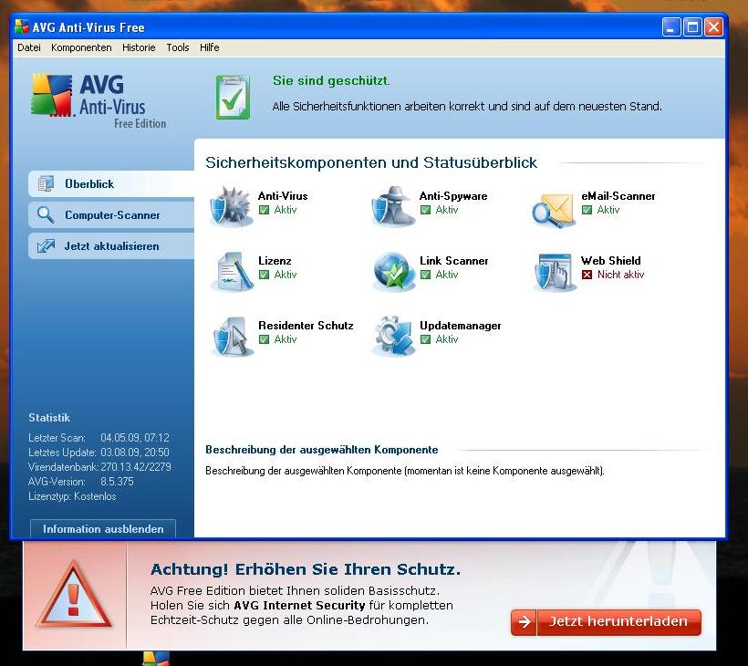
Task: Click the Virendatenbank version 270.13.42/2279
Action: [x=136, y=467]
